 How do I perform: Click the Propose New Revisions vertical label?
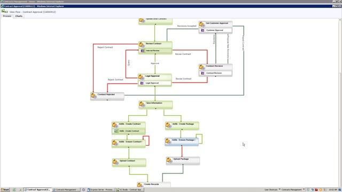[x=228, y=46]
